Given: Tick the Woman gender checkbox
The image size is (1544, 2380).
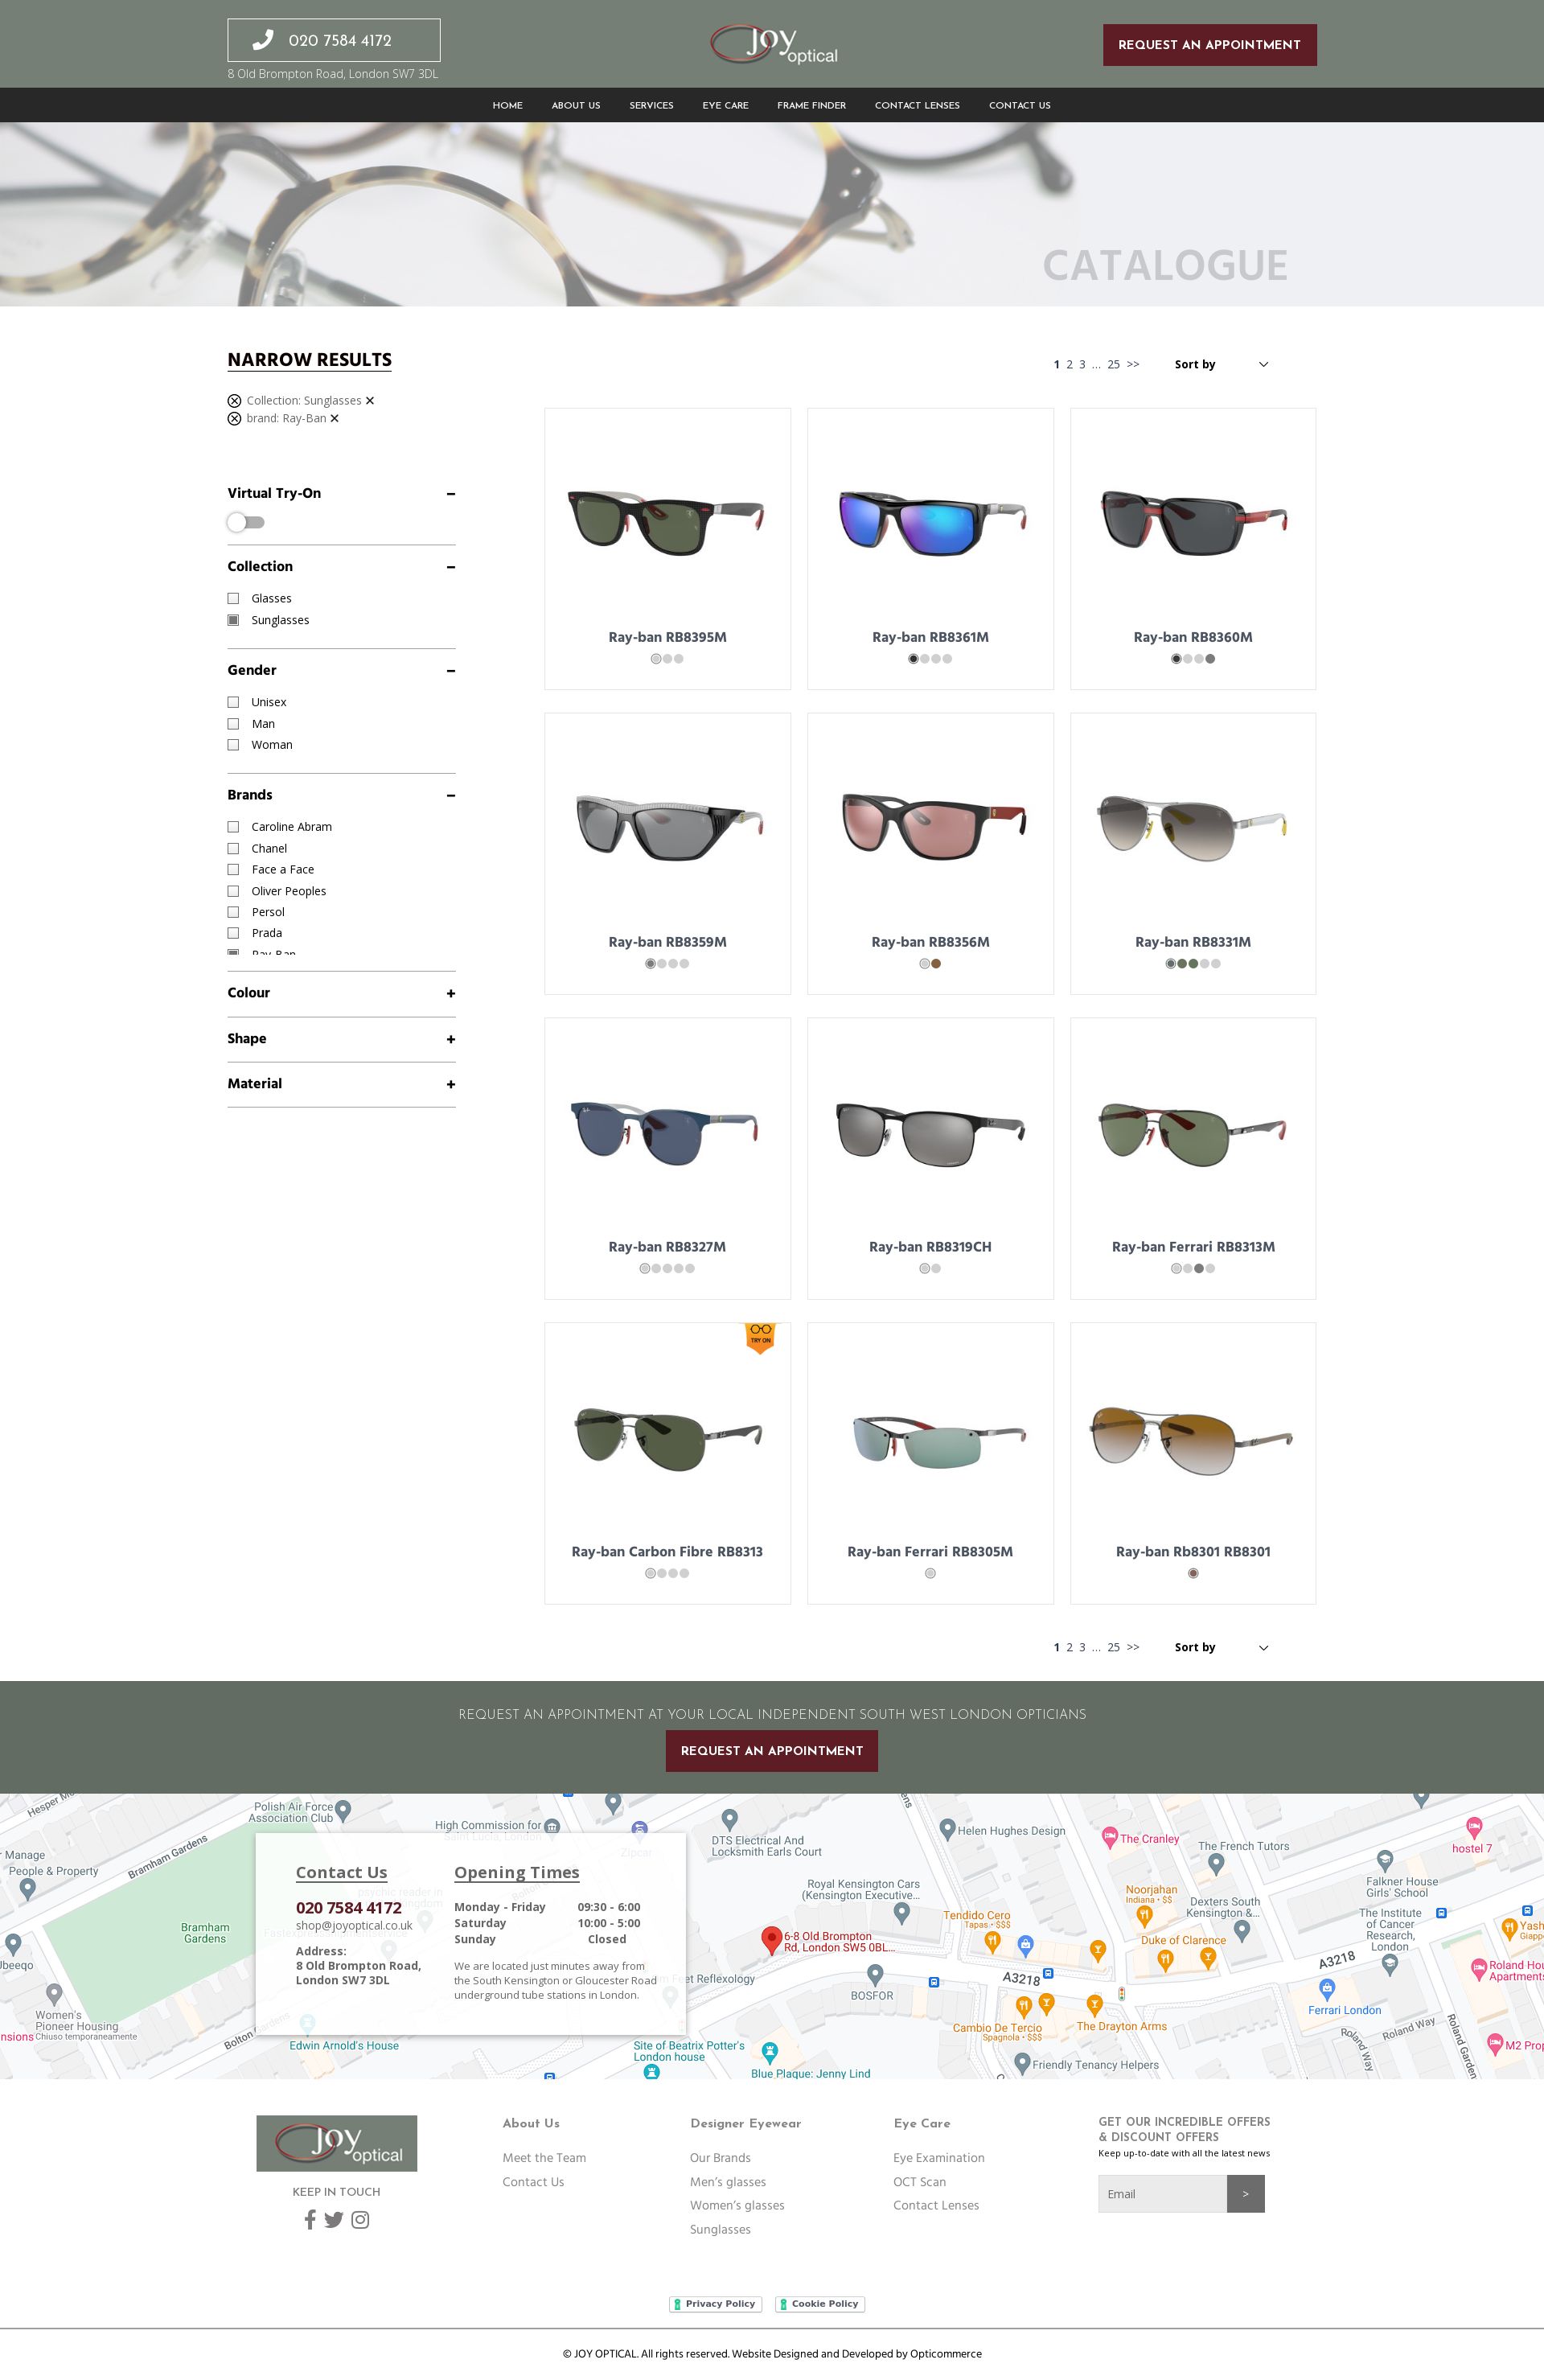Looking at the screenshot, I should point(233,745).
